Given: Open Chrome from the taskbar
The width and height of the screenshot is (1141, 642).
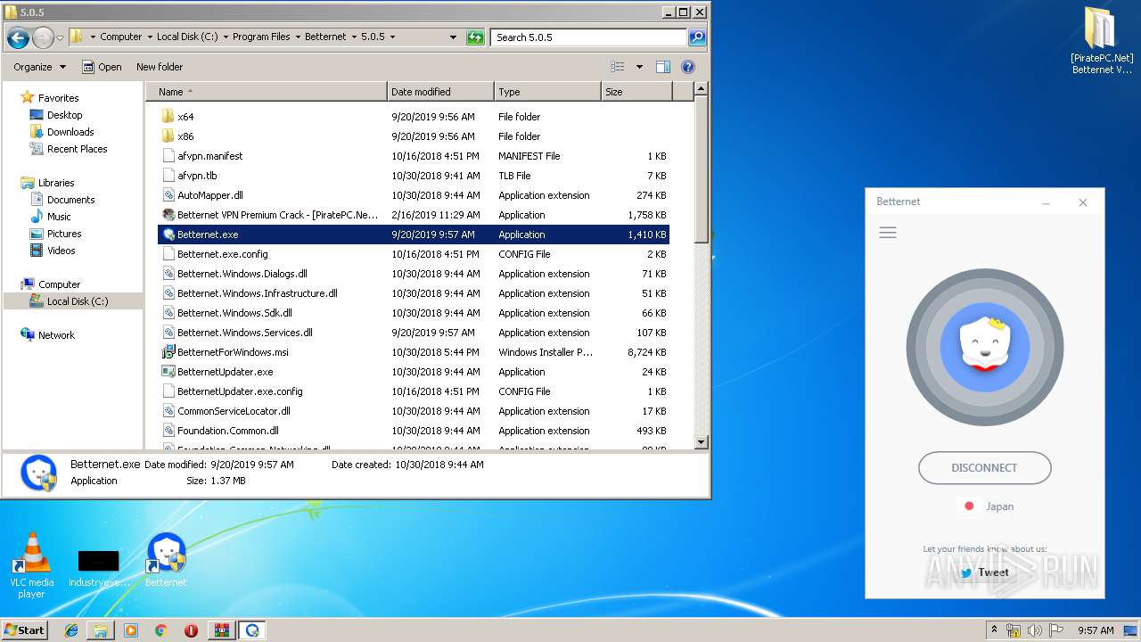Looking at the screenshot, I should point(161,630).
